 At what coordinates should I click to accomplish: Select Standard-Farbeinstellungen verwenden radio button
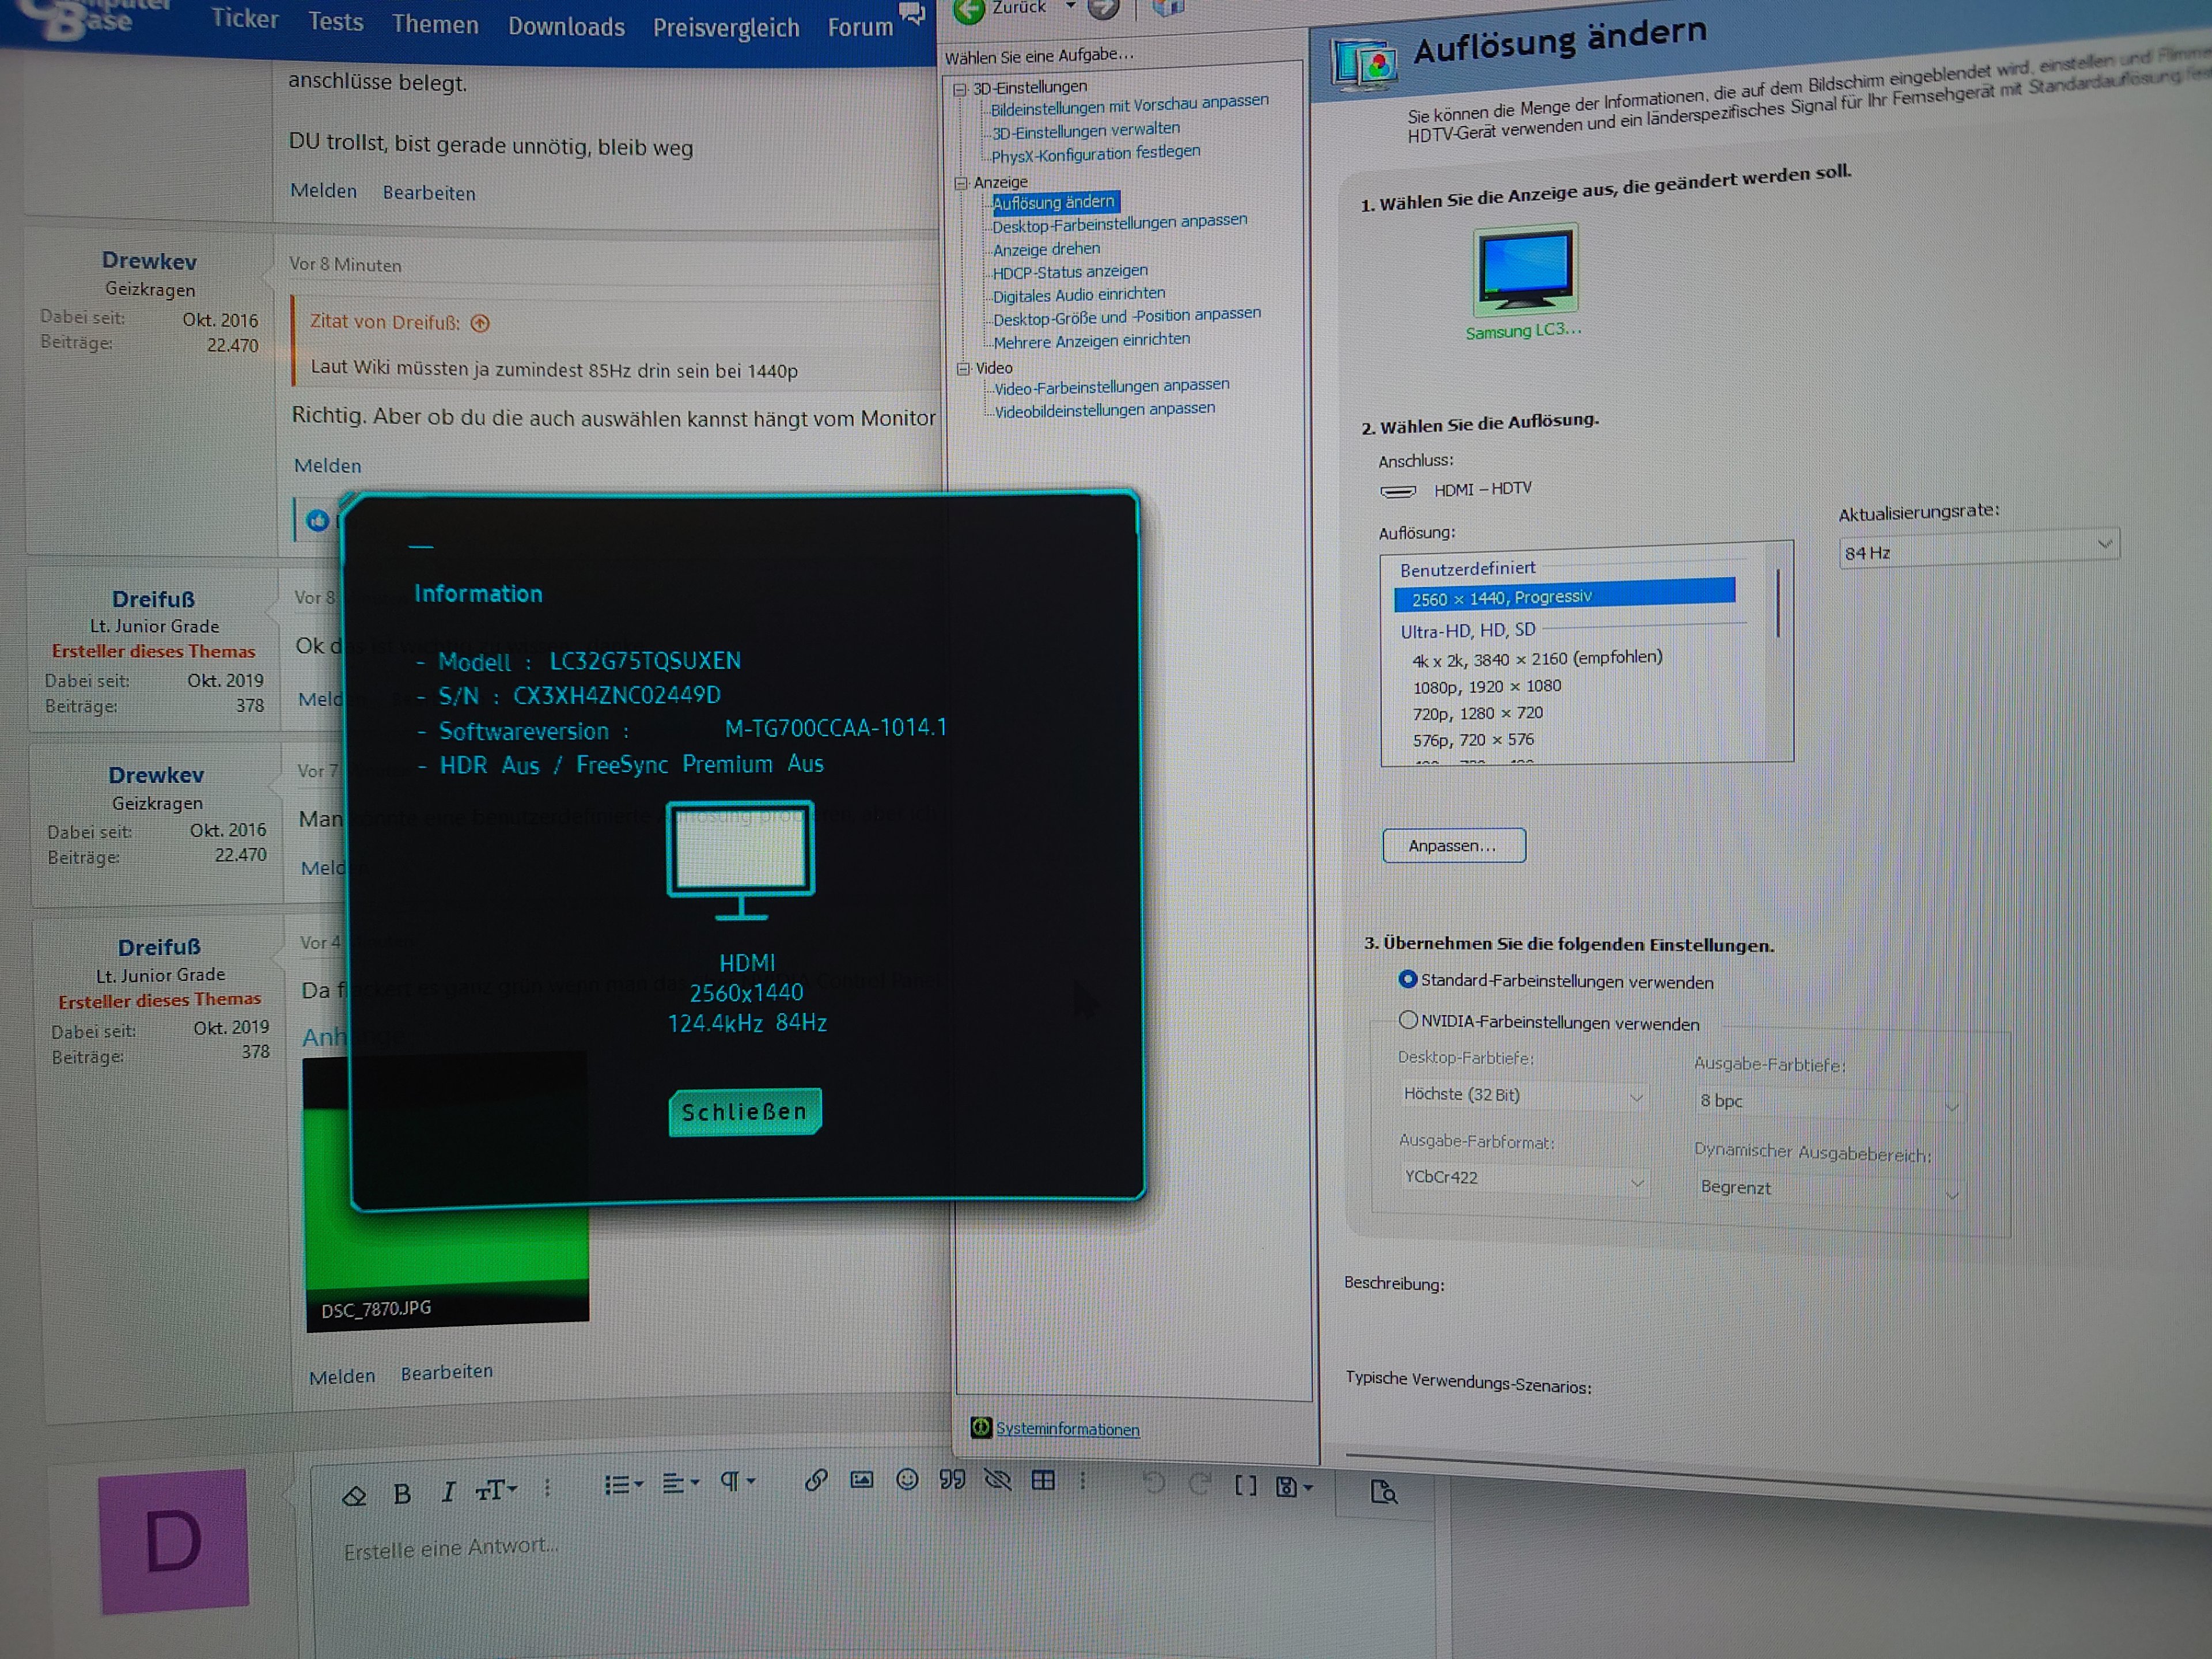tap(1408, 979)
